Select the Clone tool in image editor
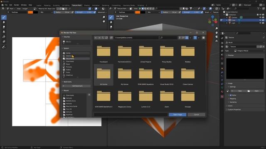 [x=4, y=32]
